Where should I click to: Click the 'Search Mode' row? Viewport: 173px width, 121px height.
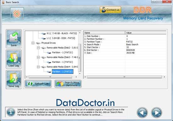[x=125, y=44]
